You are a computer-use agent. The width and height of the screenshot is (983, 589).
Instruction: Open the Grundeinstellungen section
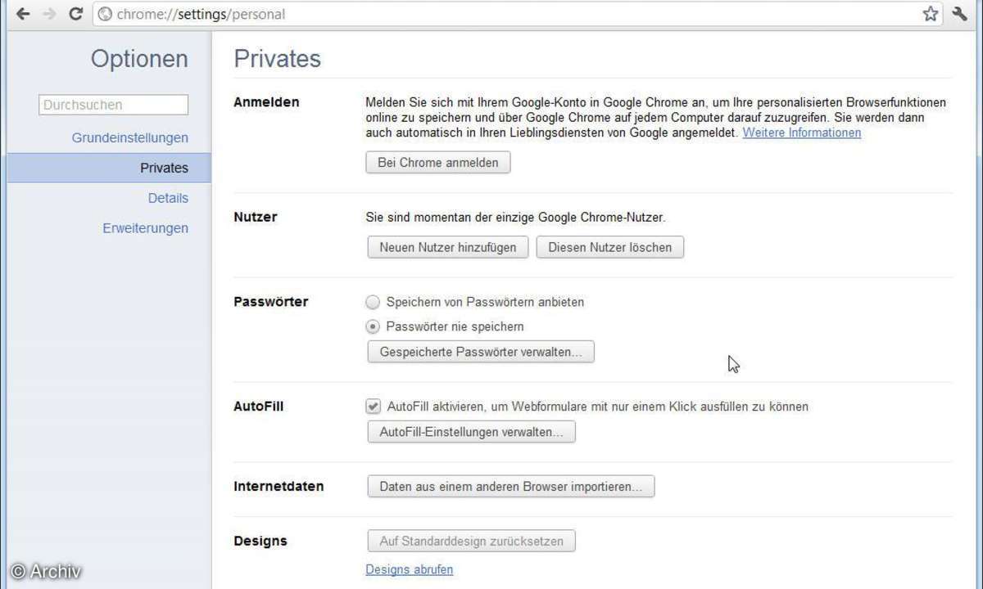130,137
